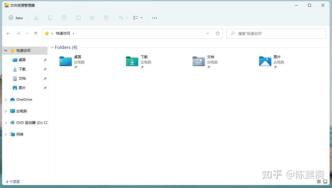Open the Sort options dropdown

[123, 18]
